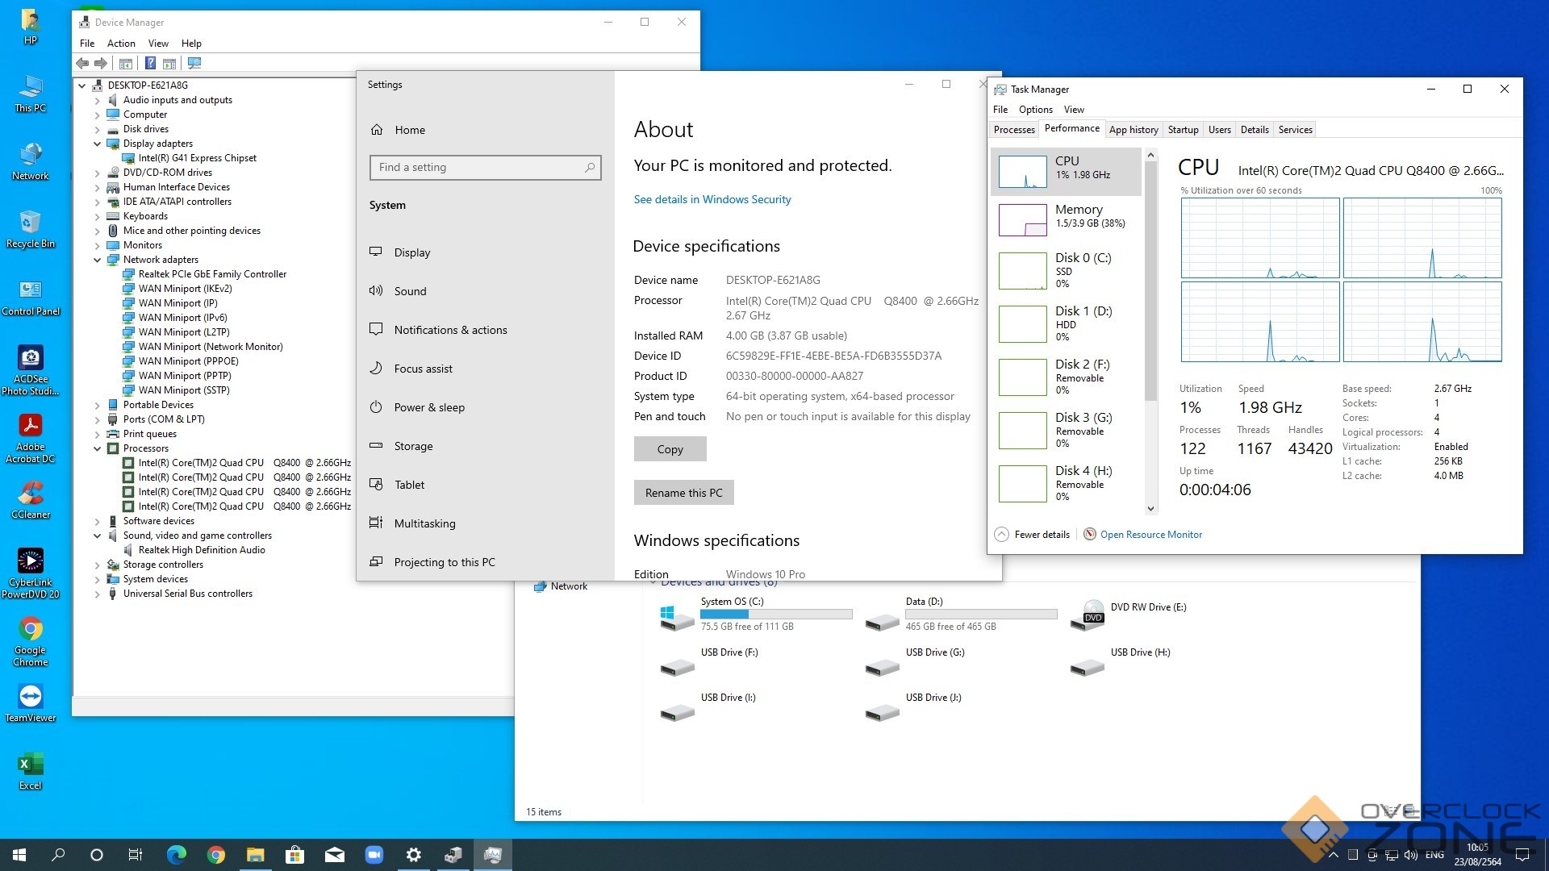
Task: Open Microsoft Edge from taskbar
Action: 176,855
